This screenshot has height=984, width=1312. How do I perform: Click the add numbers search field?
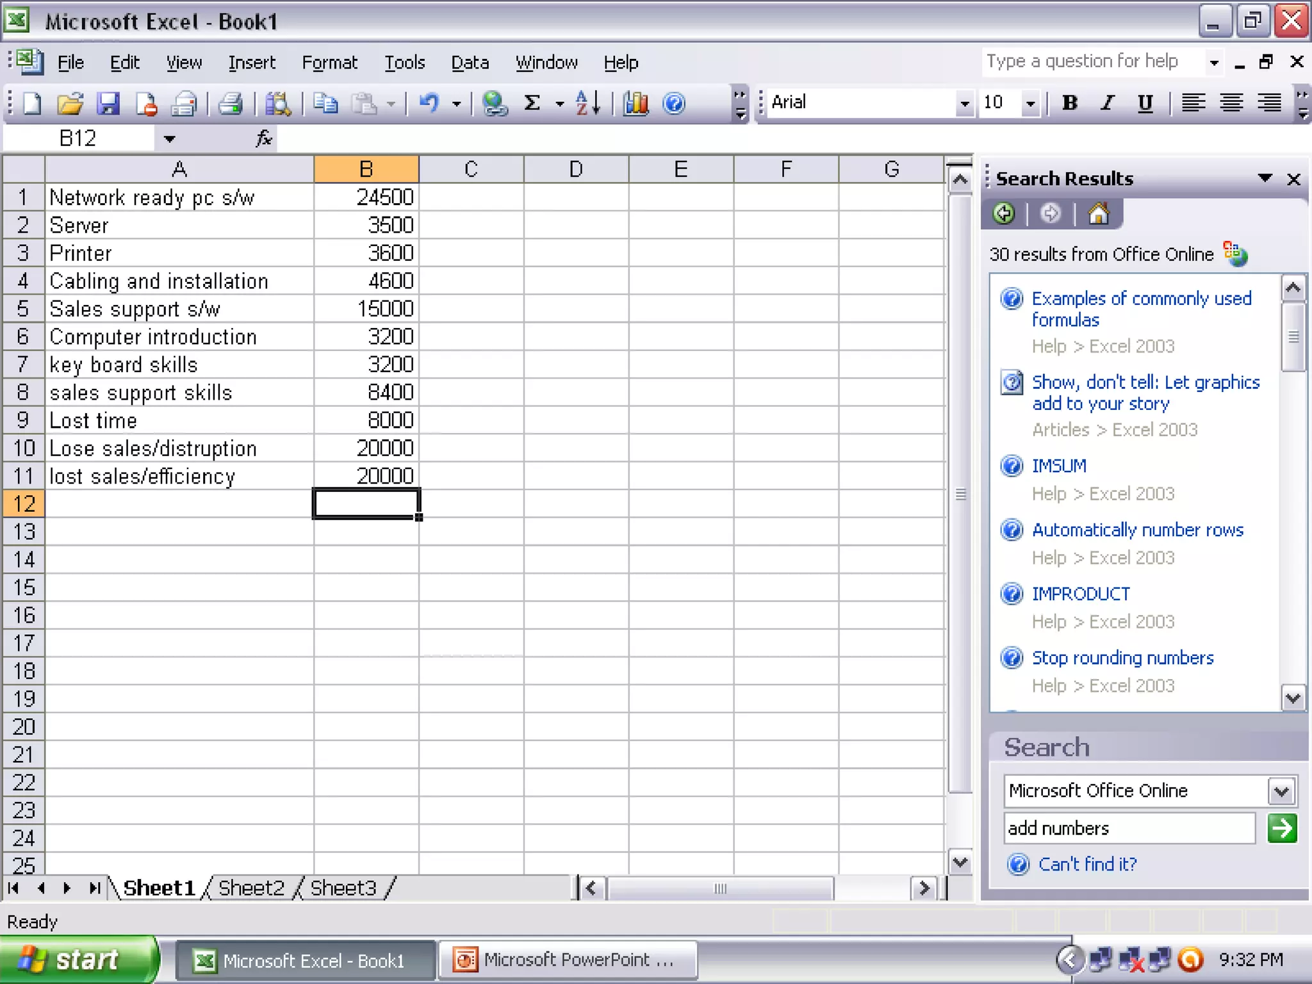1128,828
